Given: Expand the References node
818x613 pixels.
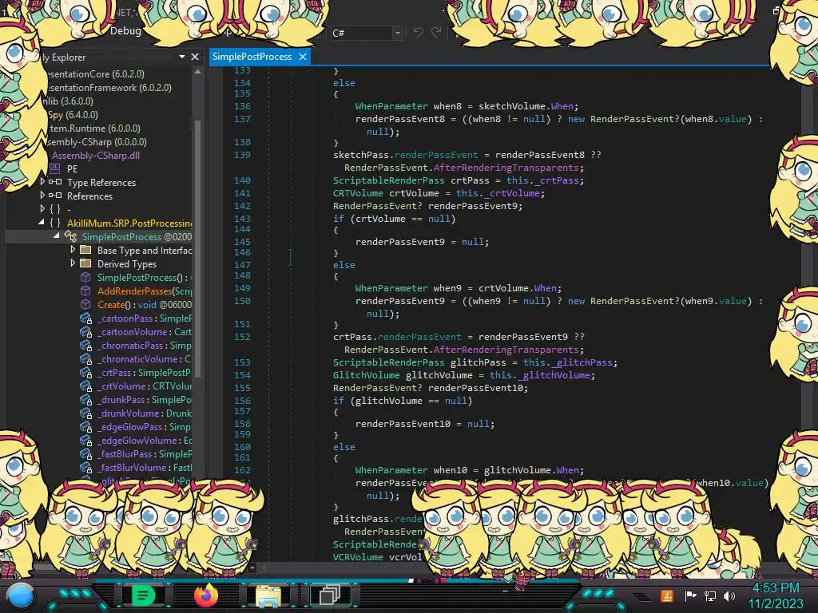Looking at the screenshot, I should (x=42, y=195).
